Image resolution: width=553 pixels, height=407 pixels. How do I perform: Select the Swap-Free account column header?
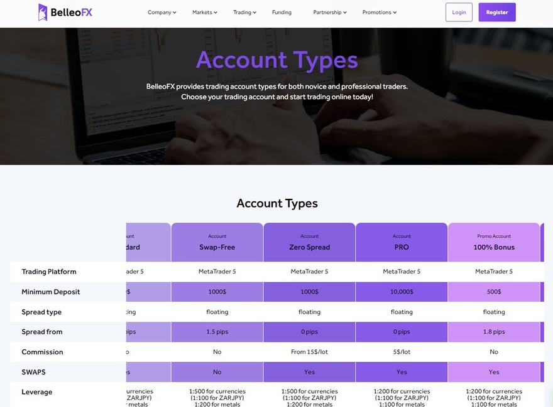(x=217, y=242)
